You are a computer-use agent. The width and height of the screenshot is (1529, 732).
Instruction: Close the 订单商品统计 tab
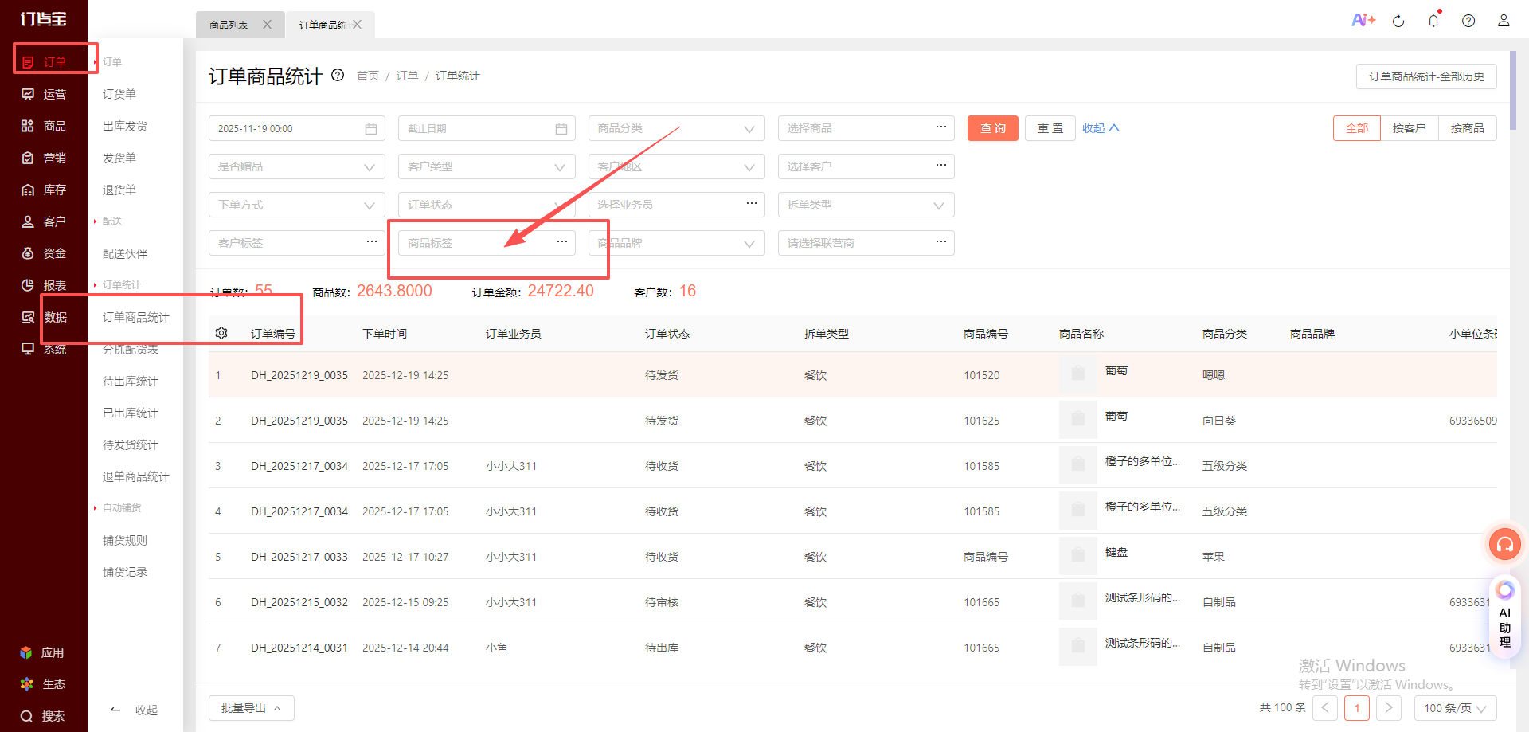pyautogui.click(x=358, y=25)
